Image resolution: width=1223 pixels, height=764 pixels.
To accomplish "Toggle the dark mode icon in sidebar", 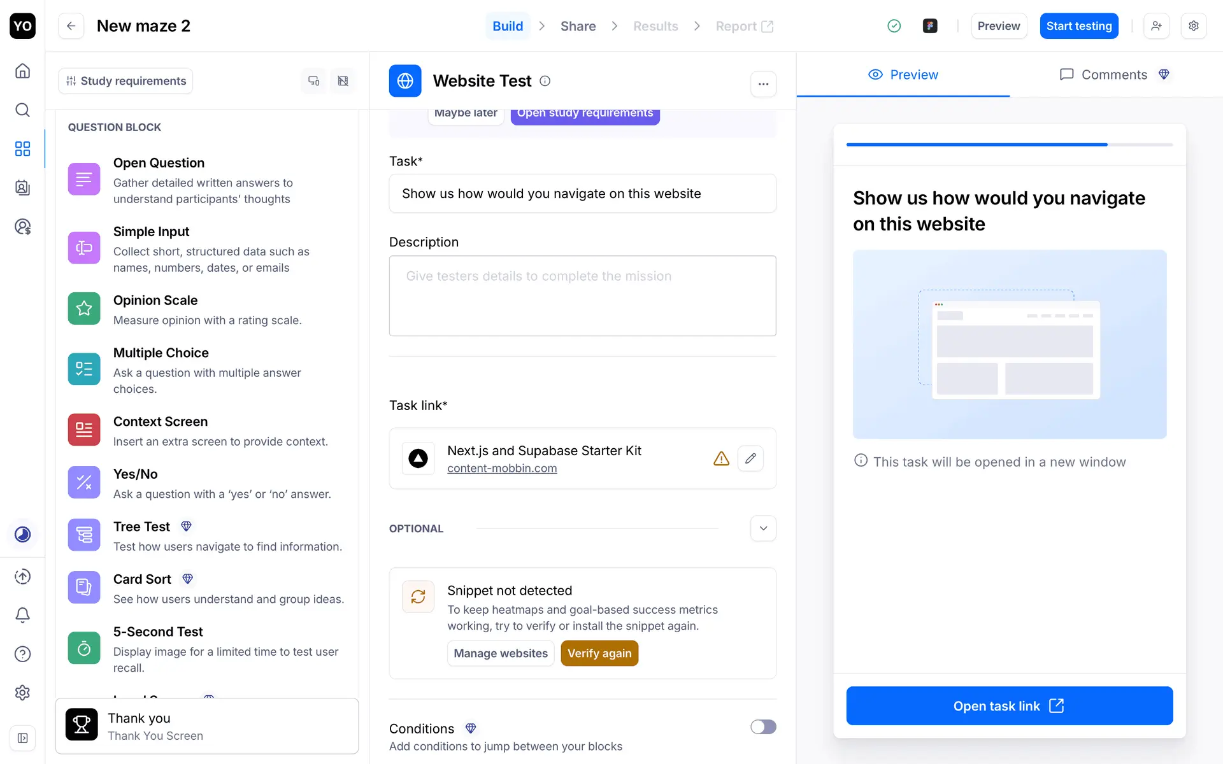I will (22, 534).
